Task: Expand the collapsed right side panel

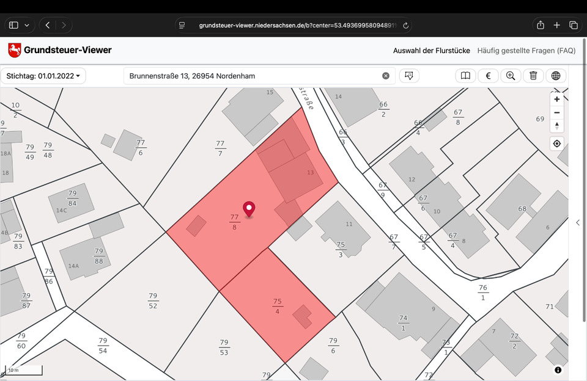Action: coord(578,223)
